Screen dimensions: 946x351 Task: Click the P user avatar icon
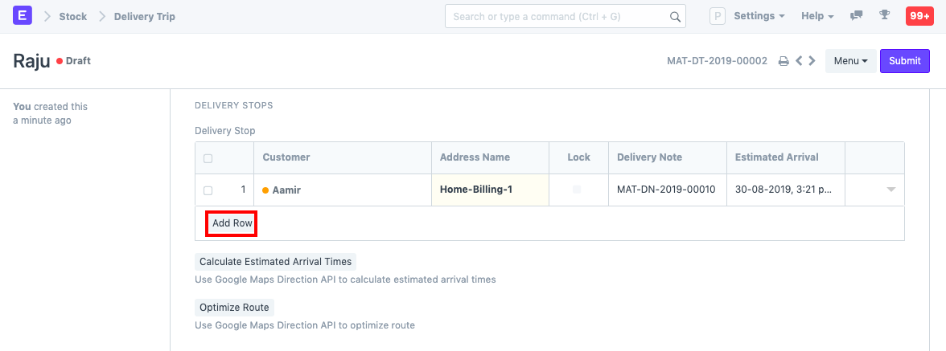point(717,16)
